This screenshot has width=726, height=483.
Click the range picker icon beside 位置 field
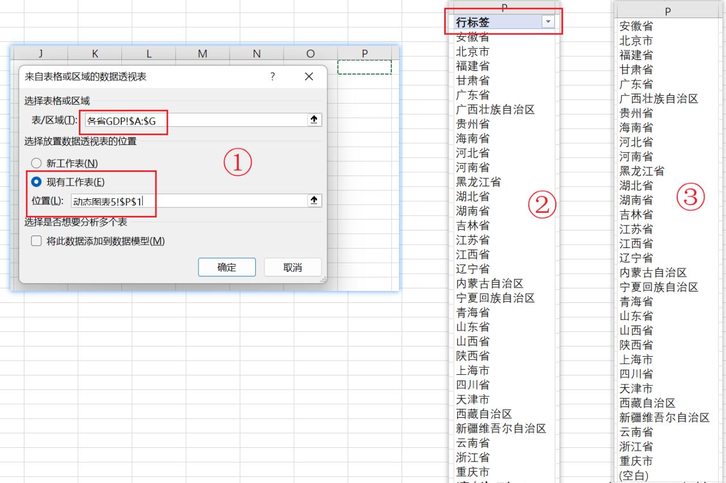(313, 200)
